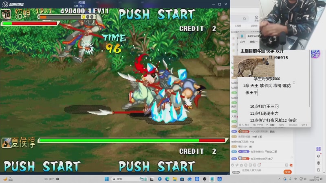This screenshot has height=183, width=326.
Task: Click the 貂蝉 character portrait
Action: click(x=6, y=14)
